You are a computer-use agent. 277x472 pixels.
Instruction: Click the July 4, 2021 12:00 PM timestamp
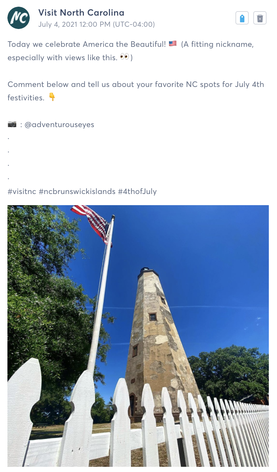(97, 25)
